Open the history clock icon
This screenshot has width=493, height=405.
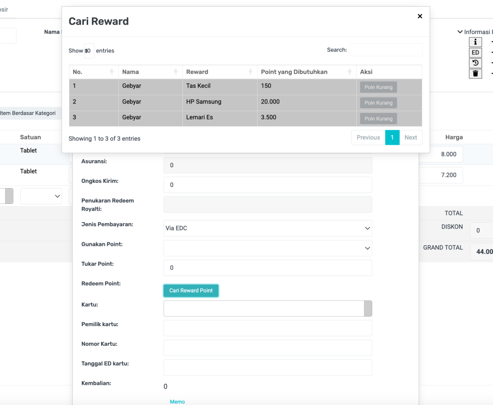[x=475, y=63]
